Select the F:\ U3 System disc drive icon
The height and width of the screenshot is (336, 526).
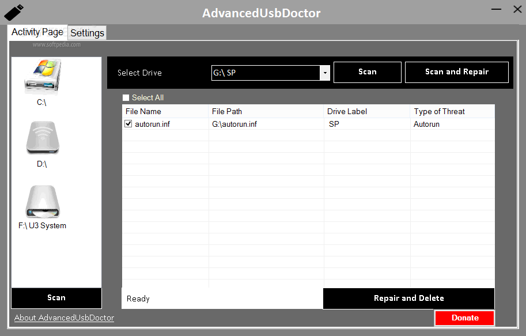pyautogui.click(x=43, y=201)
